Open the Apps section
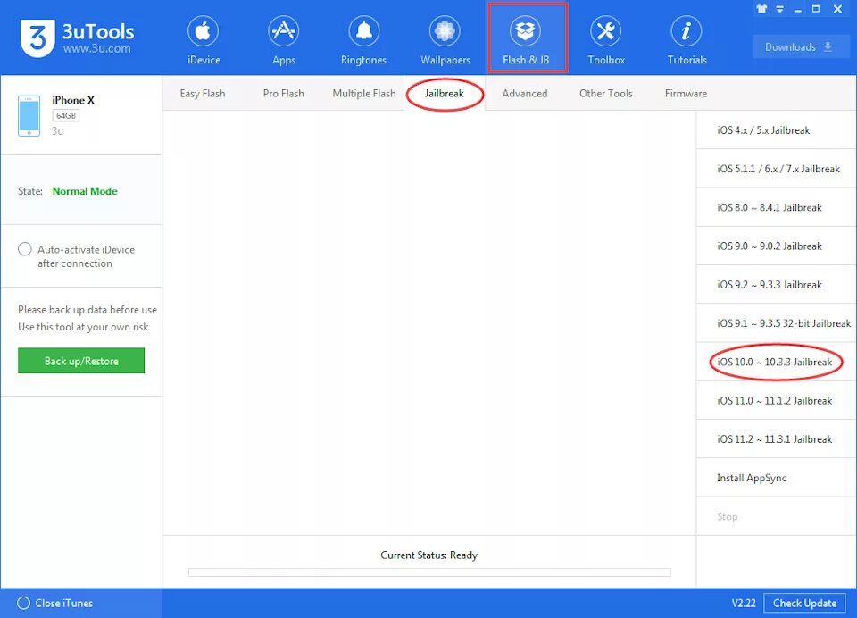Viewport: 857px width, 618px height. tap(284, 40)
